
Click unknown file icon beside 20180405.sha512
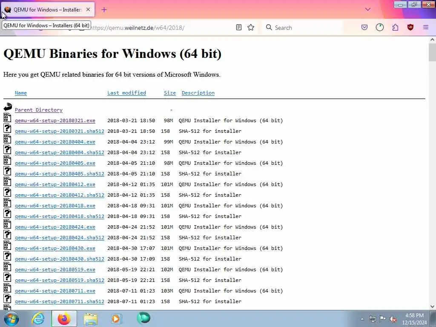coord(8,171)
